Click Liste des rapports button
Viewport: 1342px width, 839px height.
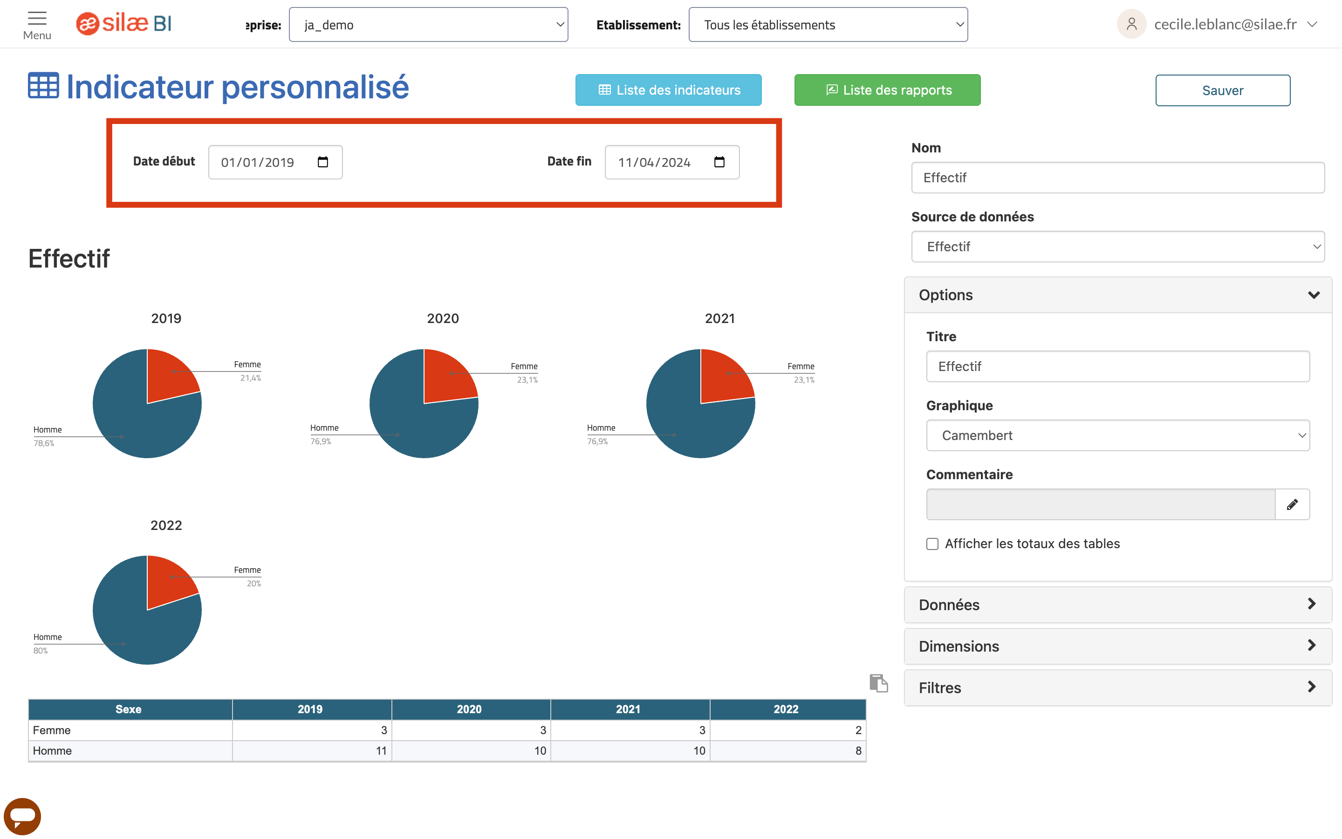[887, 90]
